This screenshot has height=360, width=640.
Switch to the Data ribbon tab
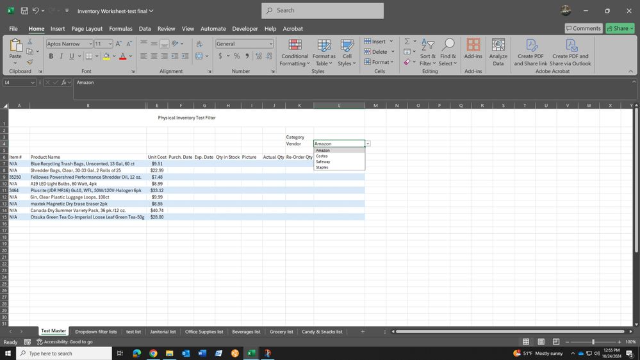pyautogui.click(x=145, y=29)
